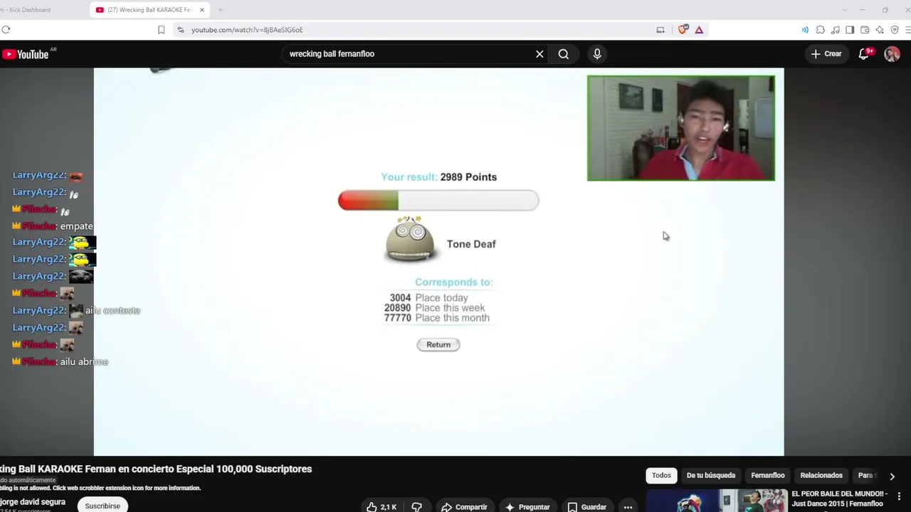Image resolution: width=911 pixels, height=512 pixels.
Task: Start voice search with the microphone icon
Action: (597, 54)
